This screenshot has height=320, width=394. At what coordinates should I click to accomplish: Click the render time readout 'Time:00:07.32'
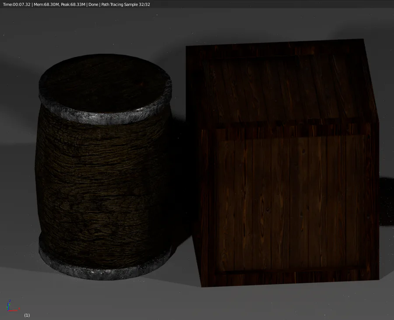(17, 4)
